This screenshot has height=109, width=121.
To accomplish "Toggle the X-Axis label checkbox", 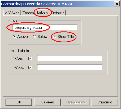I will [x=30, y=58].
